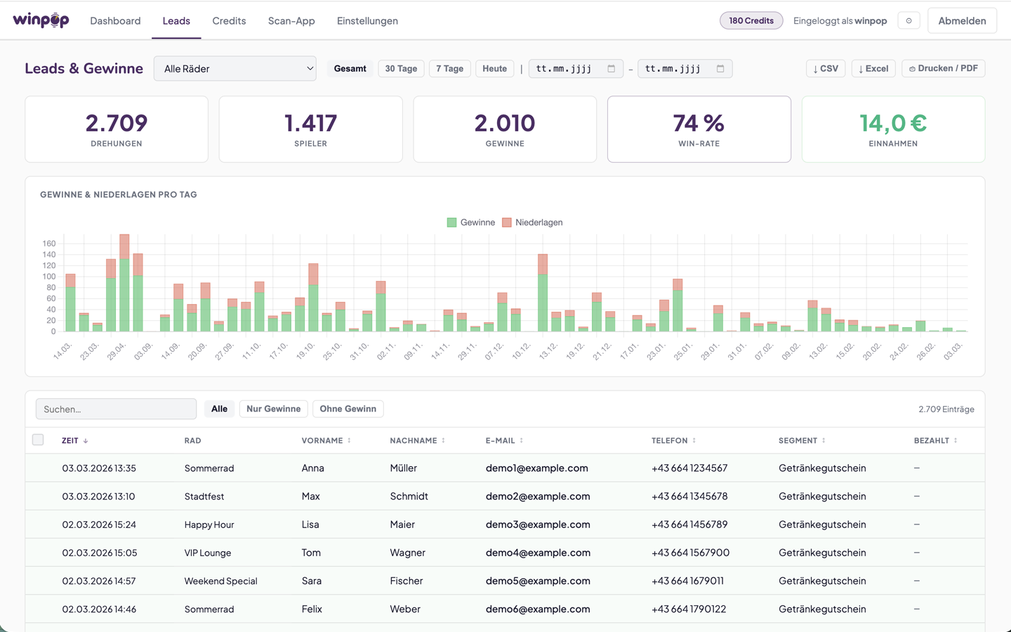1011x632 pixels.
Task: Switch to the Dashboard tab
Action: [x=115, y=20]
